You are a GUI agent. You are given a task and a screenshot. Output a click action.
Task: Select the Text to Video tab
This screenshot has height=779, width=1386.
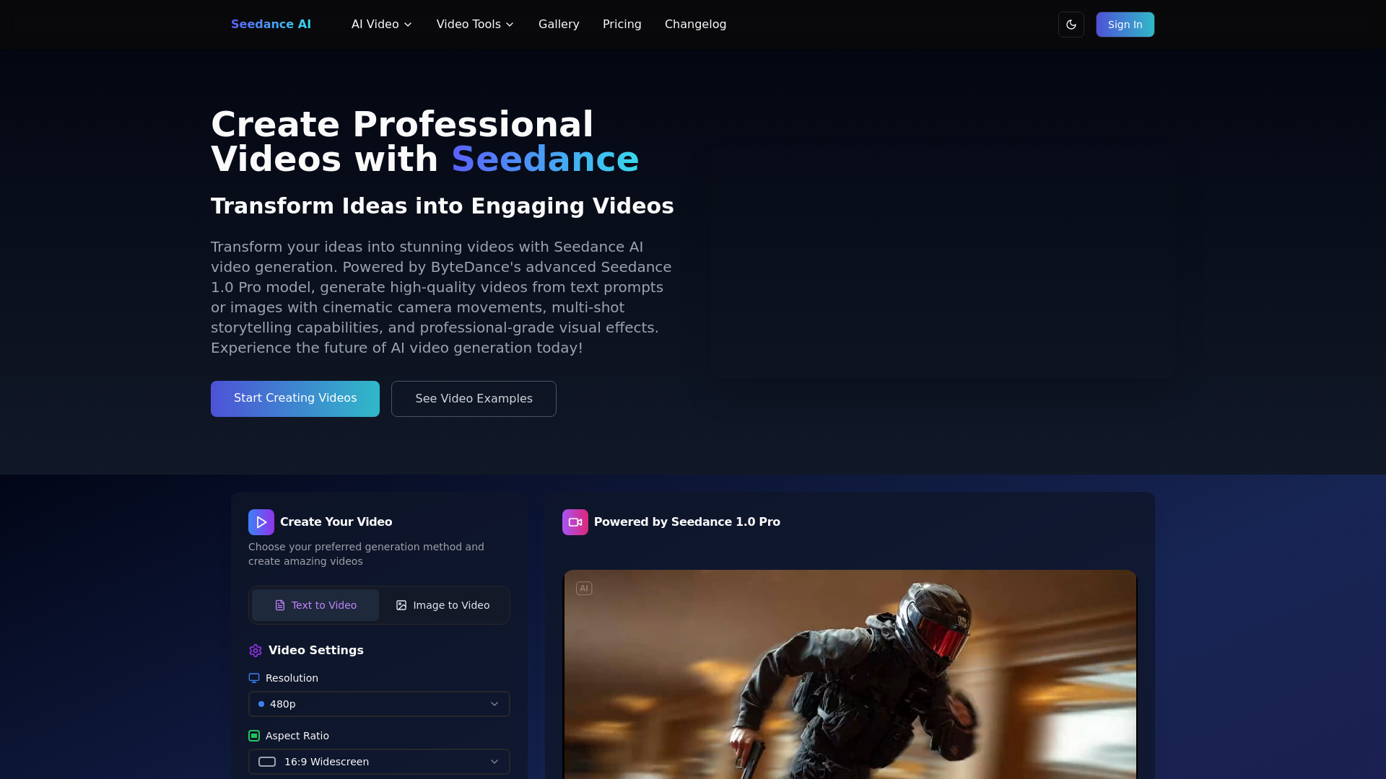coord(315,605)
